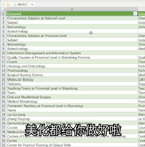Image resolution: width=145 pixels, height=147 pixels.
Task: Select row 22 header number
Action: [x=3, y=106]
